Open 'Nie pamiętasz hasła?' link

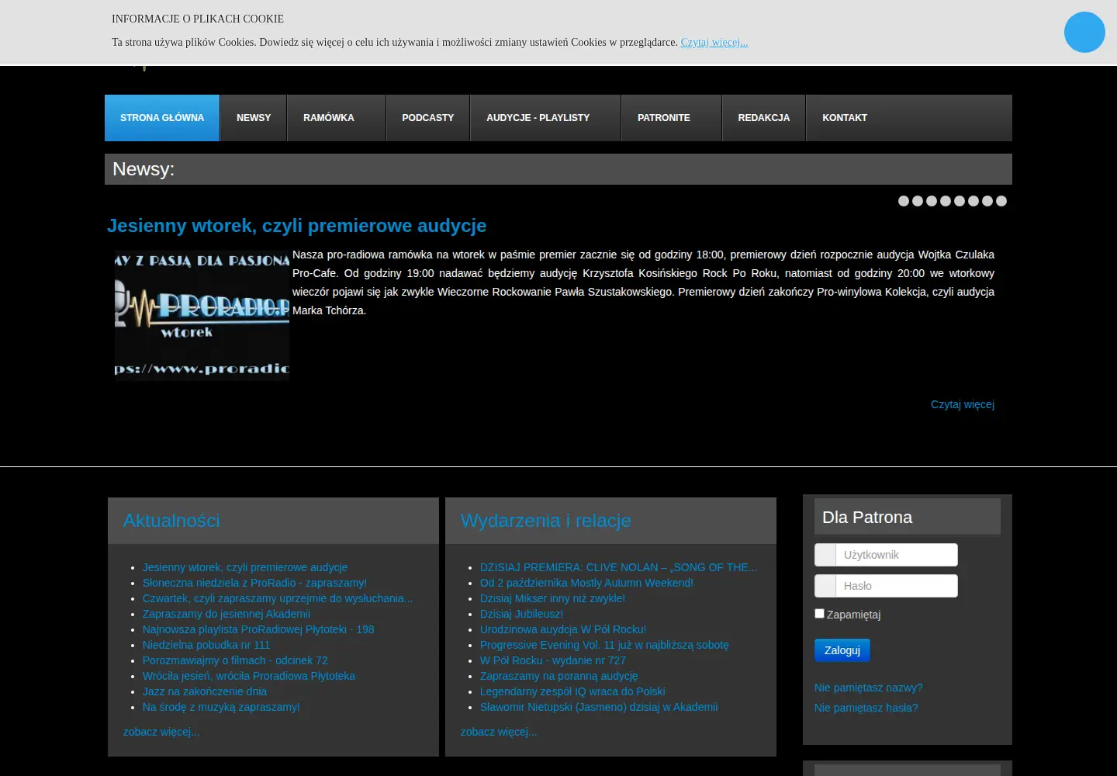(x=866, y=708)
